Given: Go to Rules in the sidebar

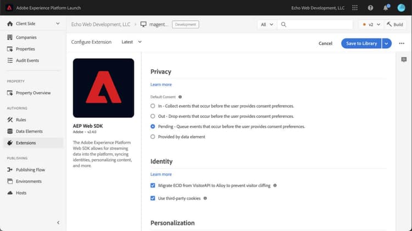Looking at the screenshot, I should 21,120.
